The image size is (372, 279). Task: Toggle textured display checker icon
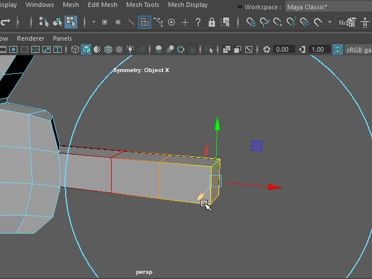[119, 49]
